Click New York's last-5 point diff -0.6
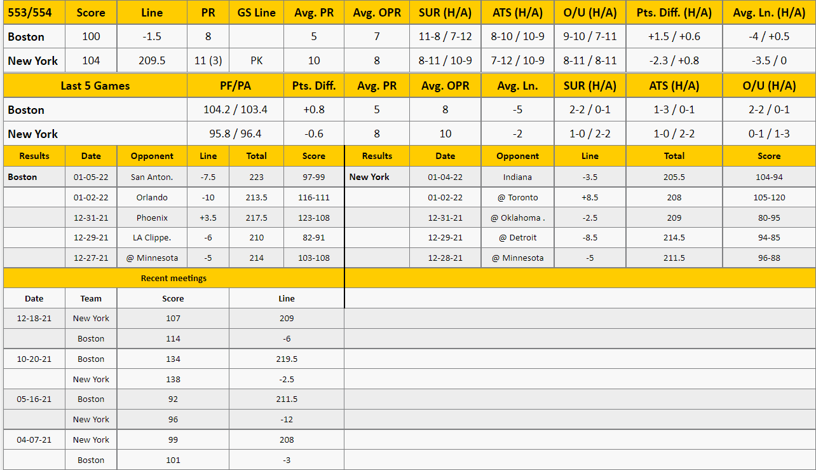 click(314, 134)
